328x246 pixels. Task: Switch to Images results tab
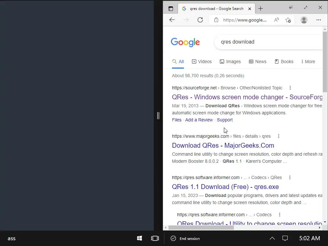tap(230, 62)
